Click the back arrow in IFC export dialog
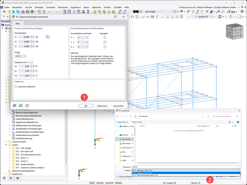 [x=118, y=117]
